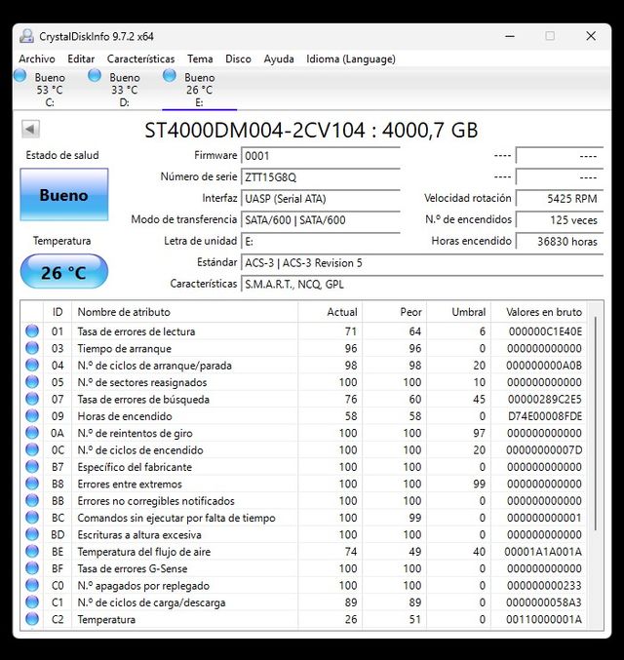Click raw value D74E00008FDE
The height and width of the screenshot is (660, 624).
point(545,416)
